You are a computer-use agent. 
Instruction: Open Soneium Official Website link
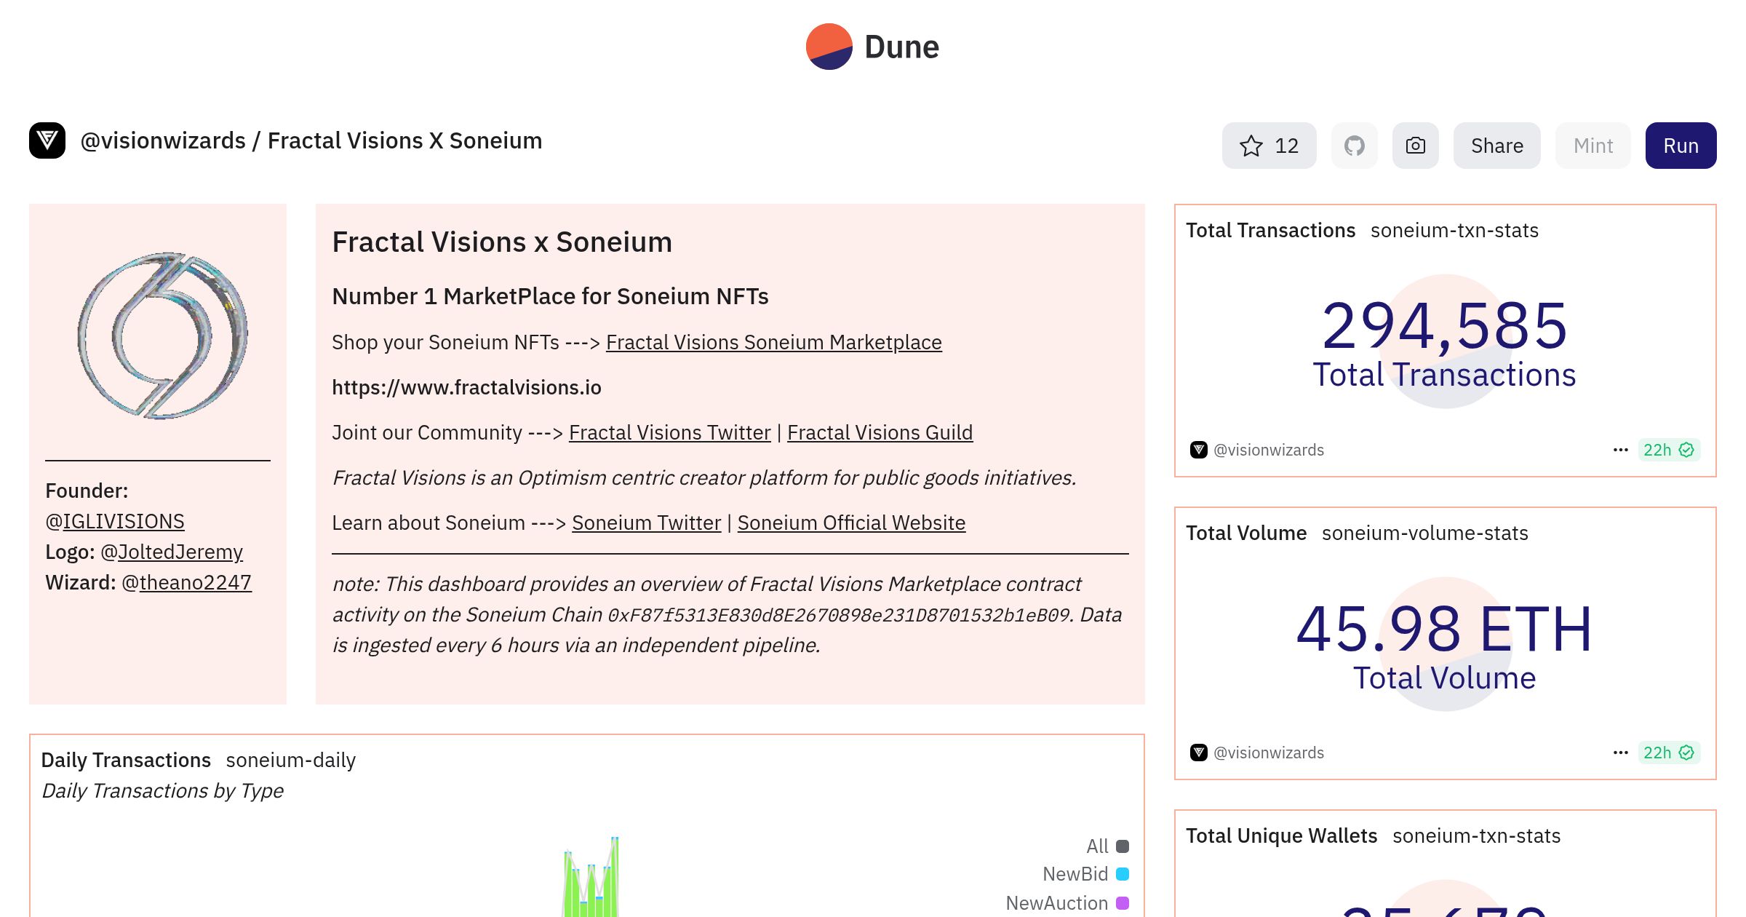tap(851, 523)
